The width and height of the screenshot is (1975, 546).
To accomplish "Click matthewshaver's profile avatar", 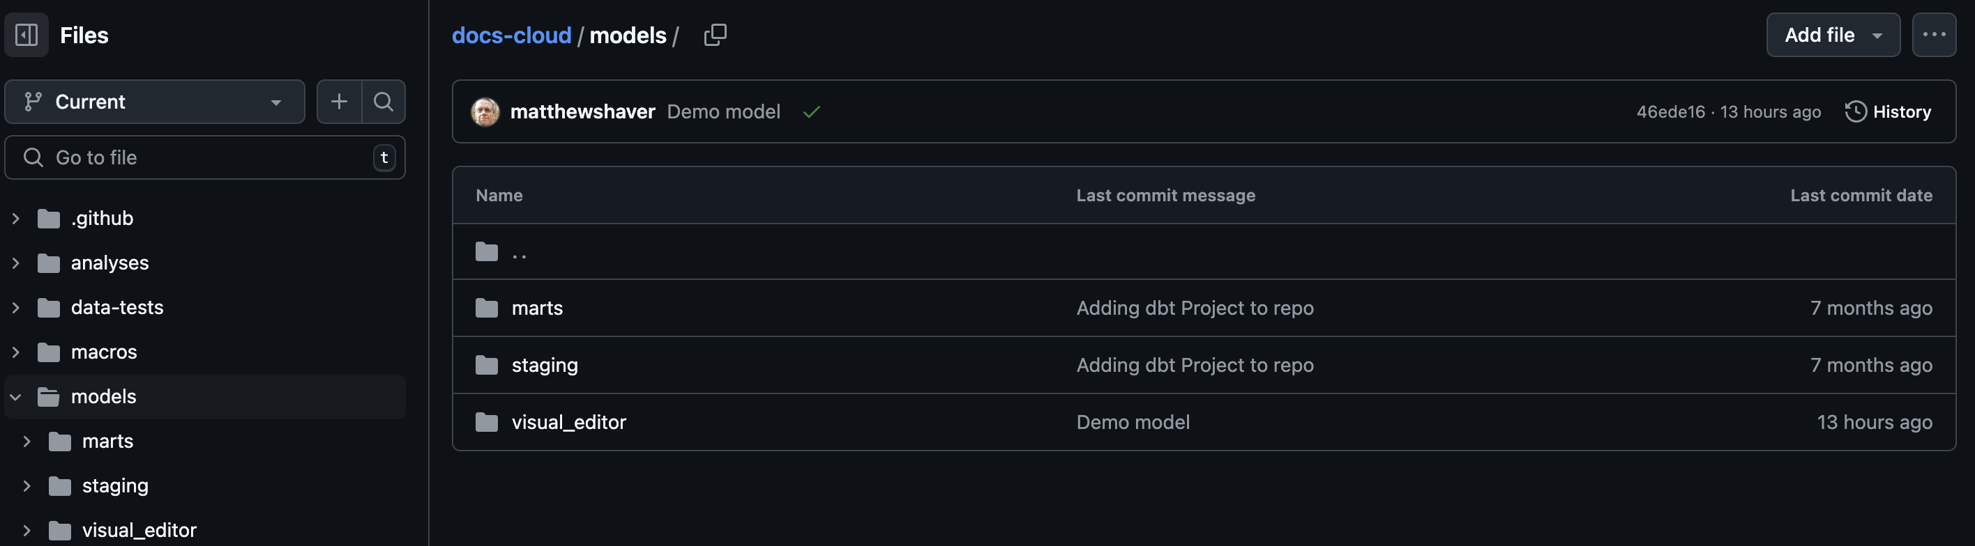I will click(485, 111).
